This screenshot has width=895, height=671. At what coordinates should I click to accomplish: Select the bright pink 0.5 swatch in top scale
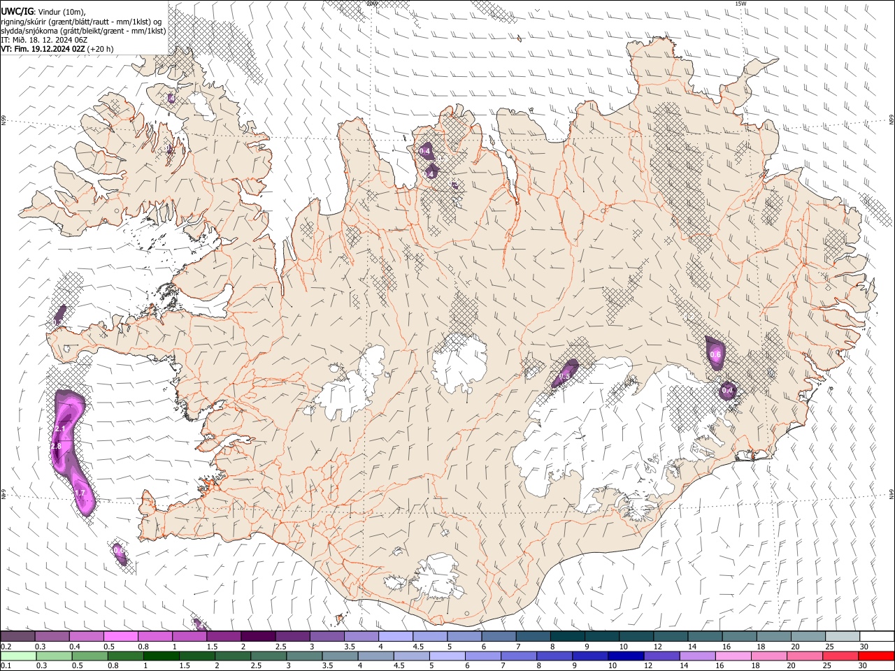pos(120,636)
